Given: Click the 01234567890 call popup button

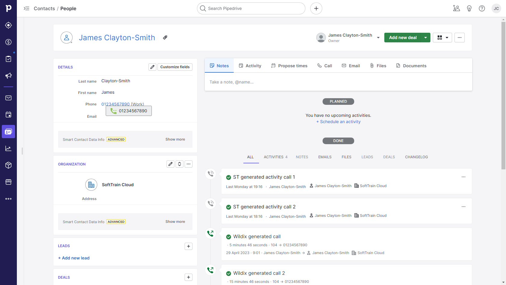Looking at the screenshot, I should click(129, 111).
